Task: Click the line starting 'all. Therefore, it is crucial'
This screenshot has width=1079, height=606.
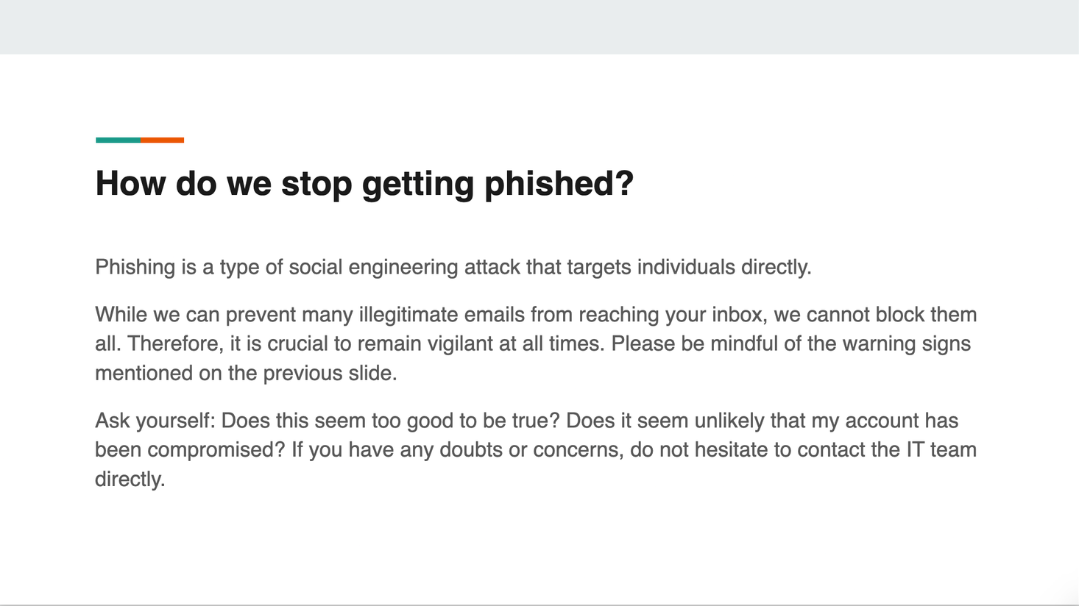Action: tap(533, 344)
